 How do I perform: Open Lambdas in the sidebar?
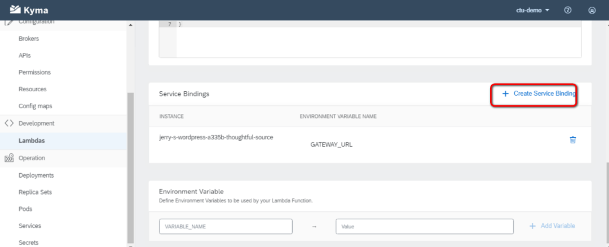(x=32, y=140)
